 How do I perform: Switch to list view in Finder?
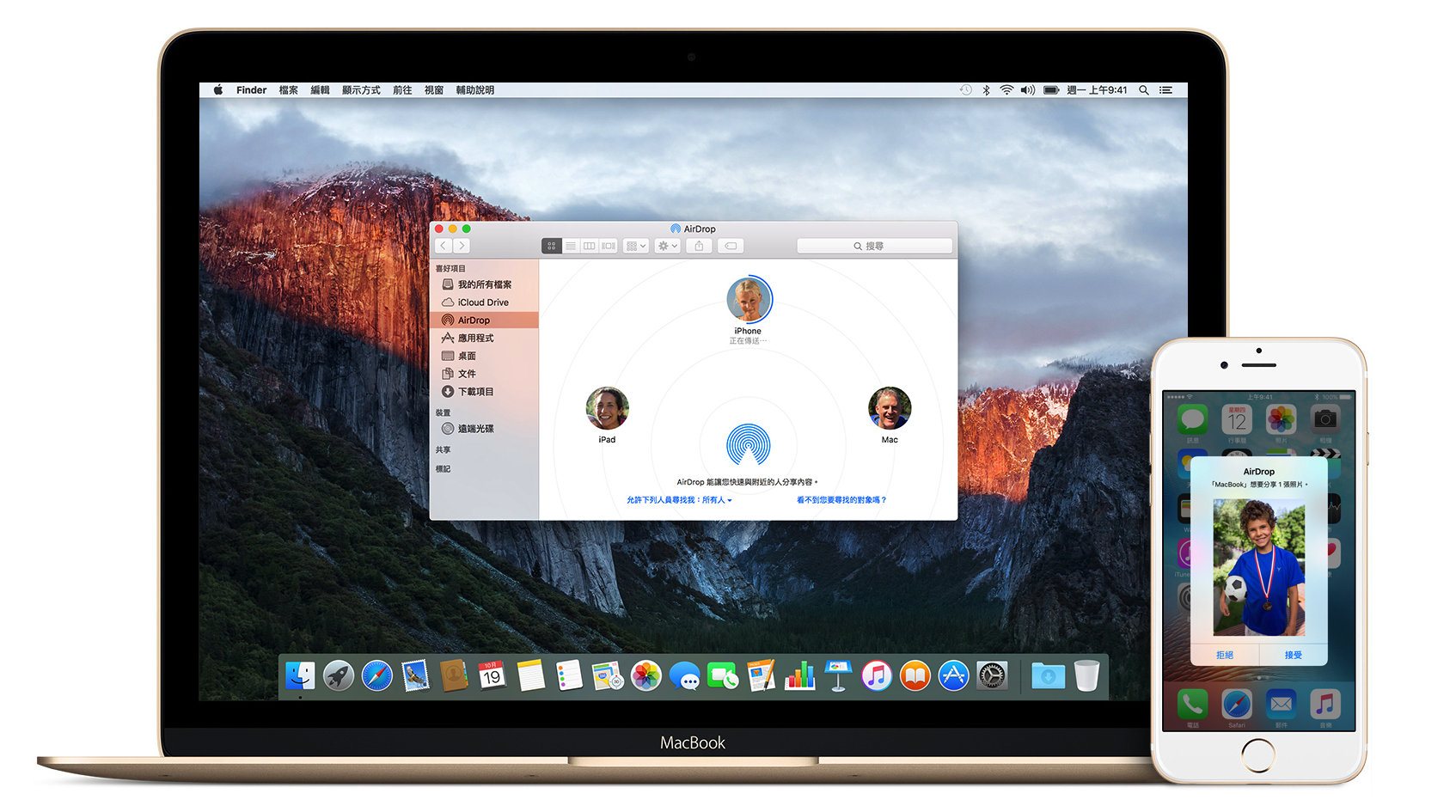(571, 246)
